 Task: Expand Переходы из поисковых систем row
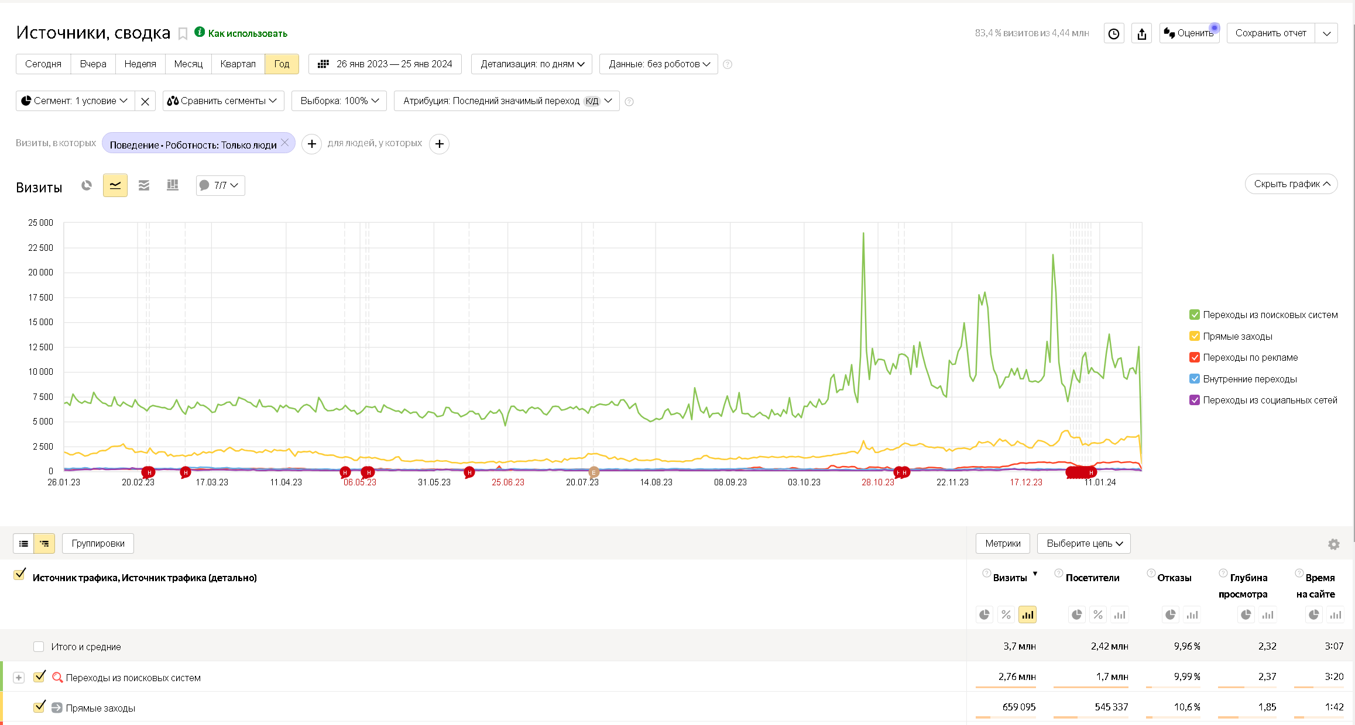[x=19, y=678]
